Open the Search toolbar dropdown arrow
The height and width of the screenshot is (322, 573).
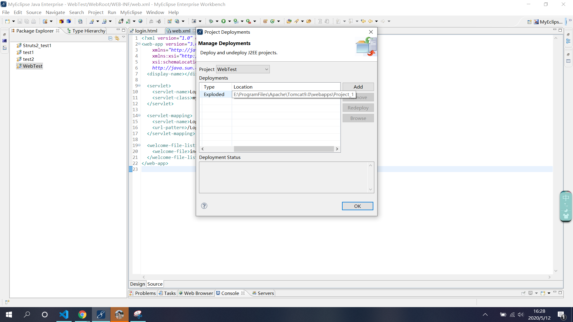click(x=302, y=21)
